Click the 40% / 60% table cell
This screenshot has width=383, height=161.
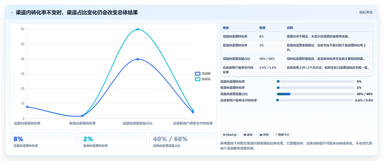pos(267,59)
